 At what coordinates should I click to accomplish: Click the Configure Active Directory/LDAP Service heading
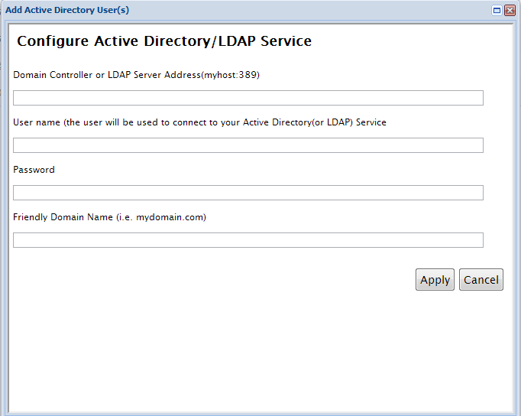[164, 41]
